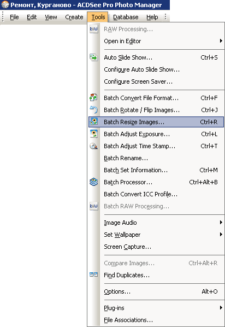Select Find Duplicates
225x327 pixels.
click(x=156, y=275)
